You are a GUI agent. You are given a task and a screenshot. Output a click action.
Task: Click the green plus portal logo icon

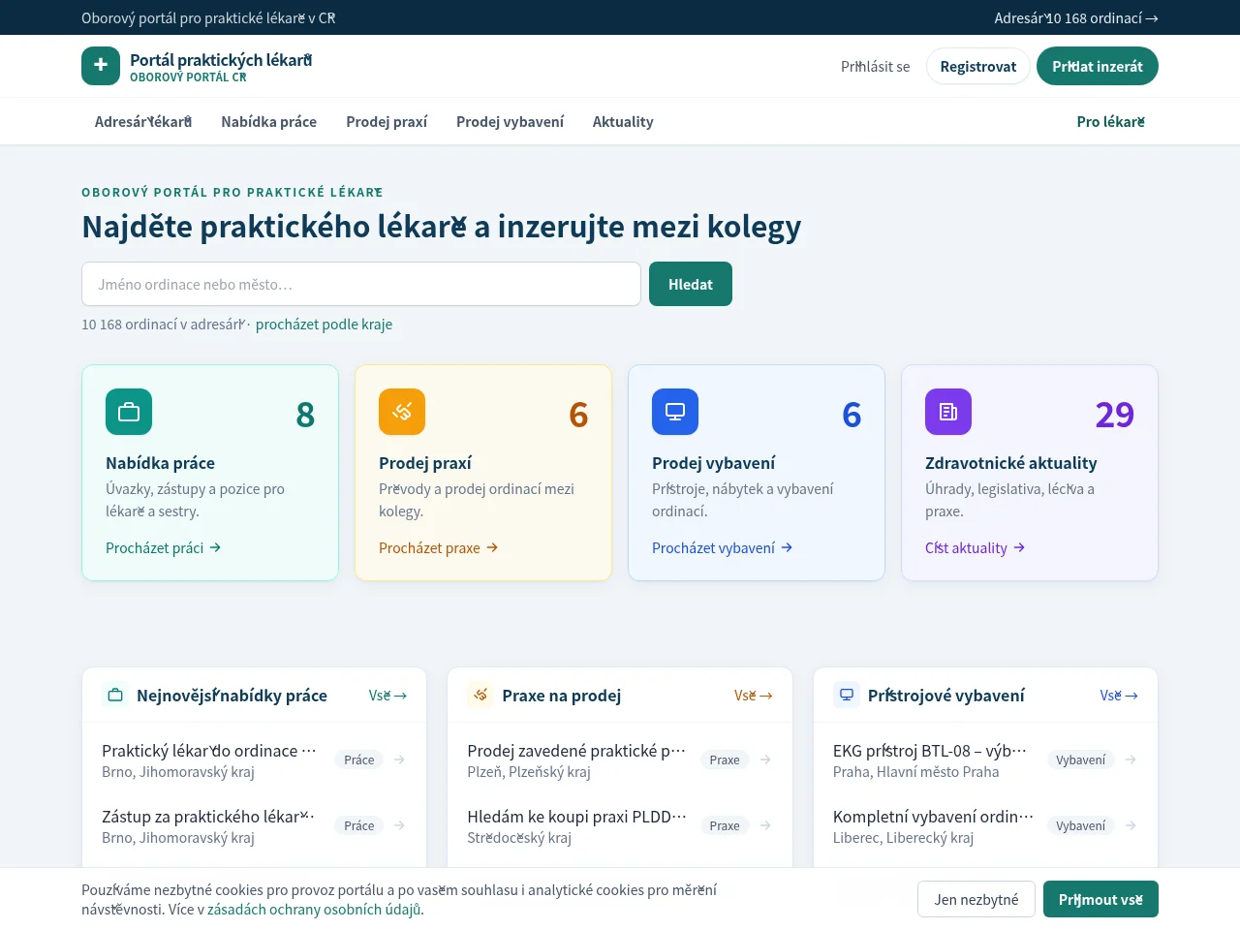(101, 66)
